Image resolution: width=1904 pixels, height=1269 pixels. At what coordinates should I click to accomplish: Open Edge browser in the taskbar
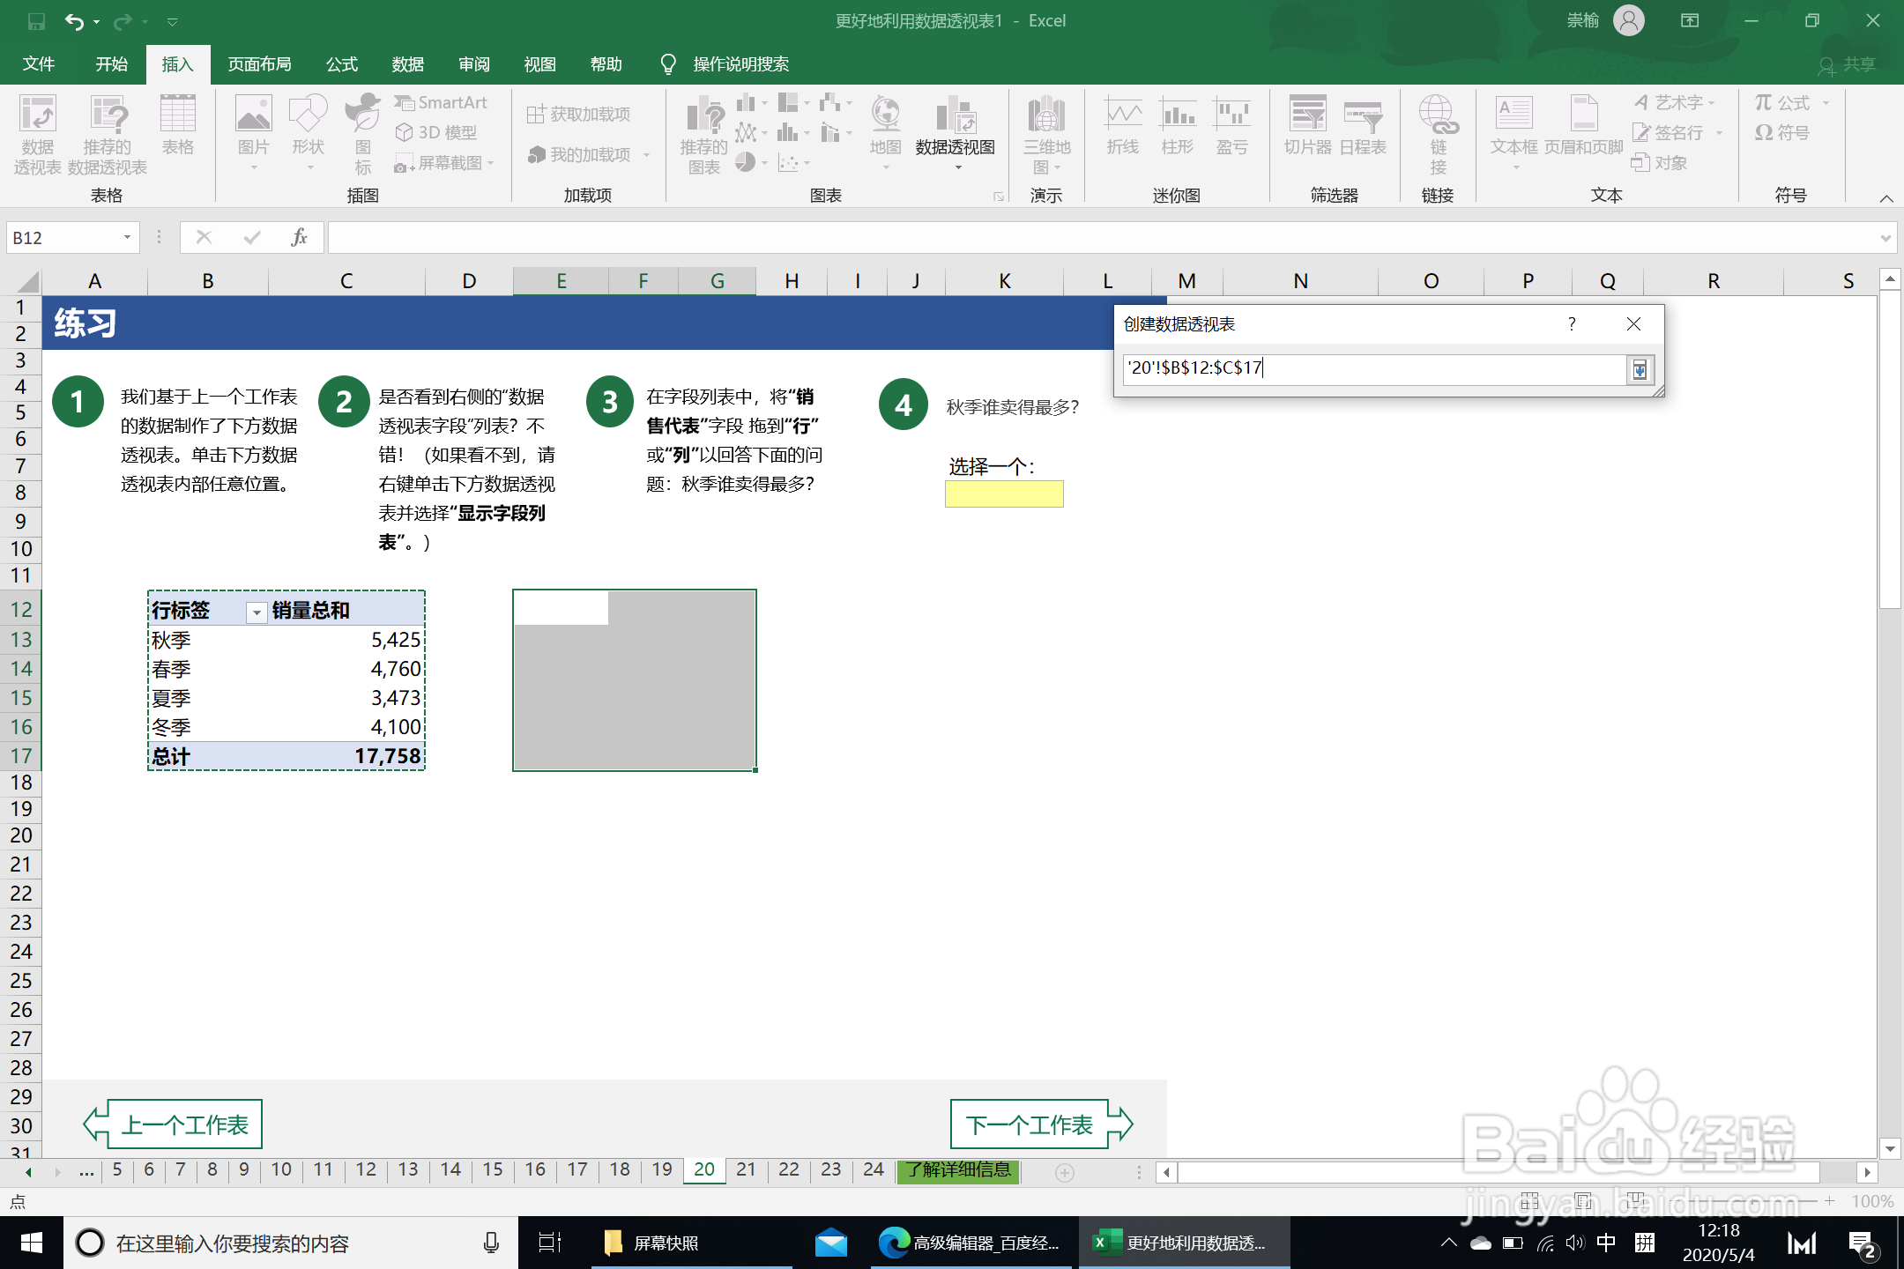pos(893,1243)
